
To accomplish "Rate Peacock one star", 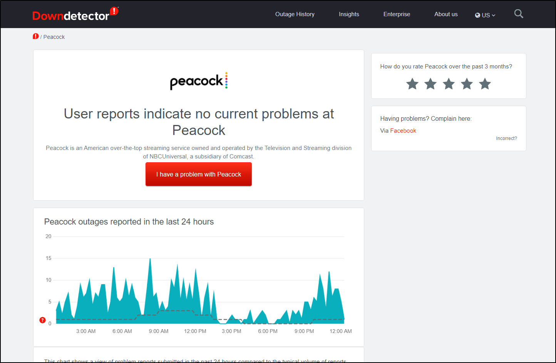I will click(412, 84).
